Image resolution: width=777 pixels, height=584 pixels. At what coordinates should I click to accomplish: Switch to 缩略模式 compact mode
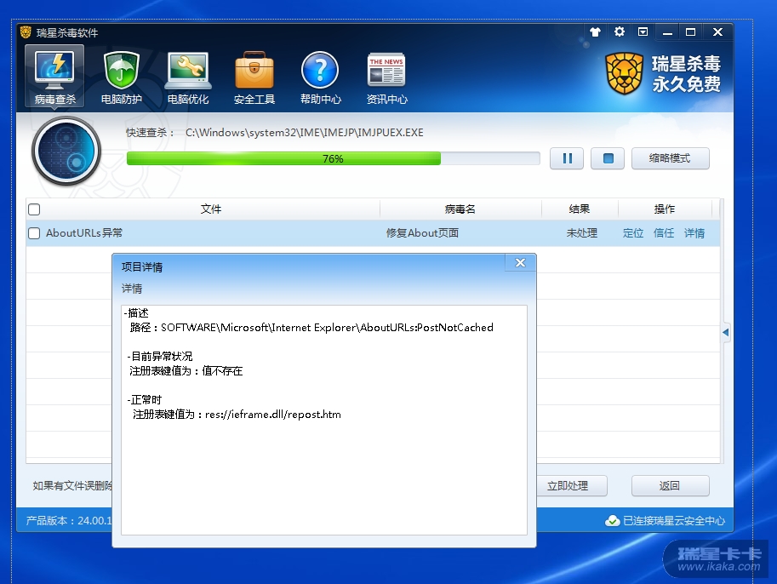(670, 158)
